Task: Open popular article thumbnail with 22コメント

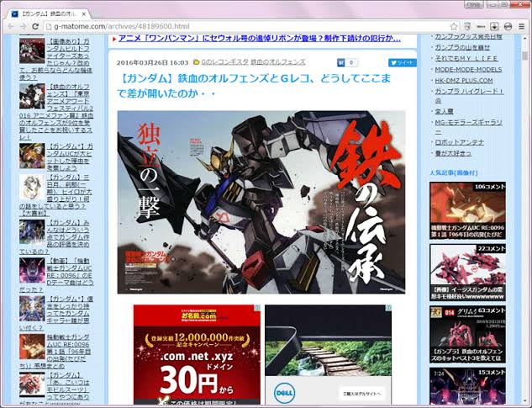Action: (x=467, y=273)
